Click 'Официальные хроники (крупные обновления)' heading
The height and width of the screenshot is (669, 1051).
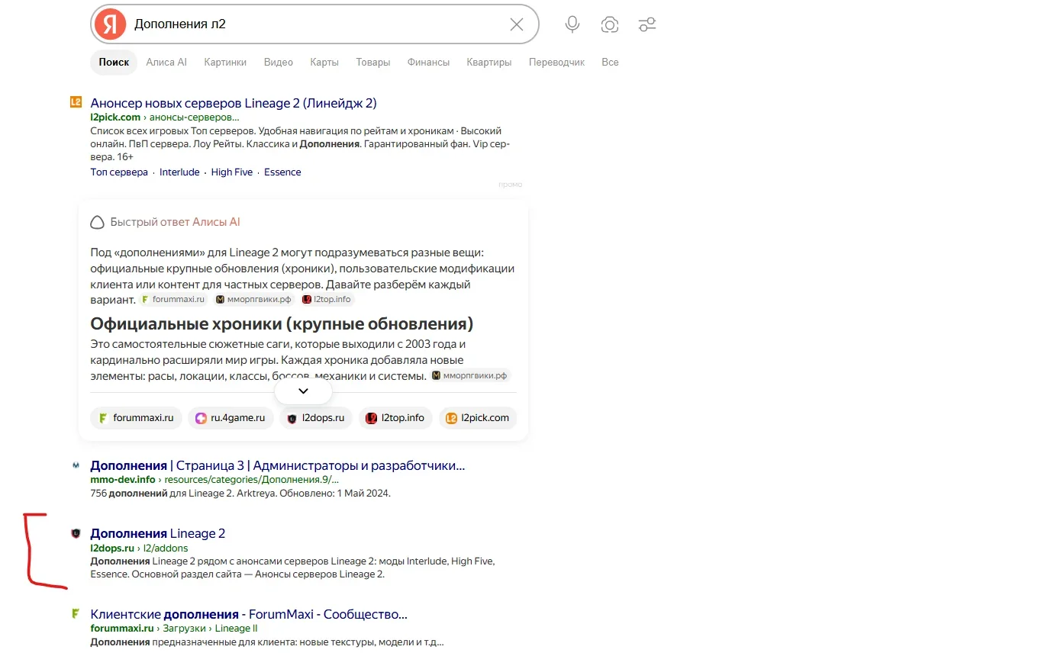[x=282, y=324]
